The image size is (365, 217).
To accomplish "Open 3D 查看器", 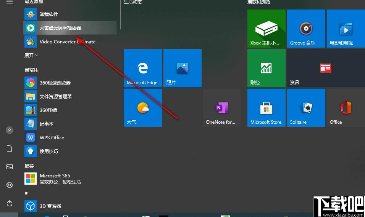I will click(x=70, y=206).
